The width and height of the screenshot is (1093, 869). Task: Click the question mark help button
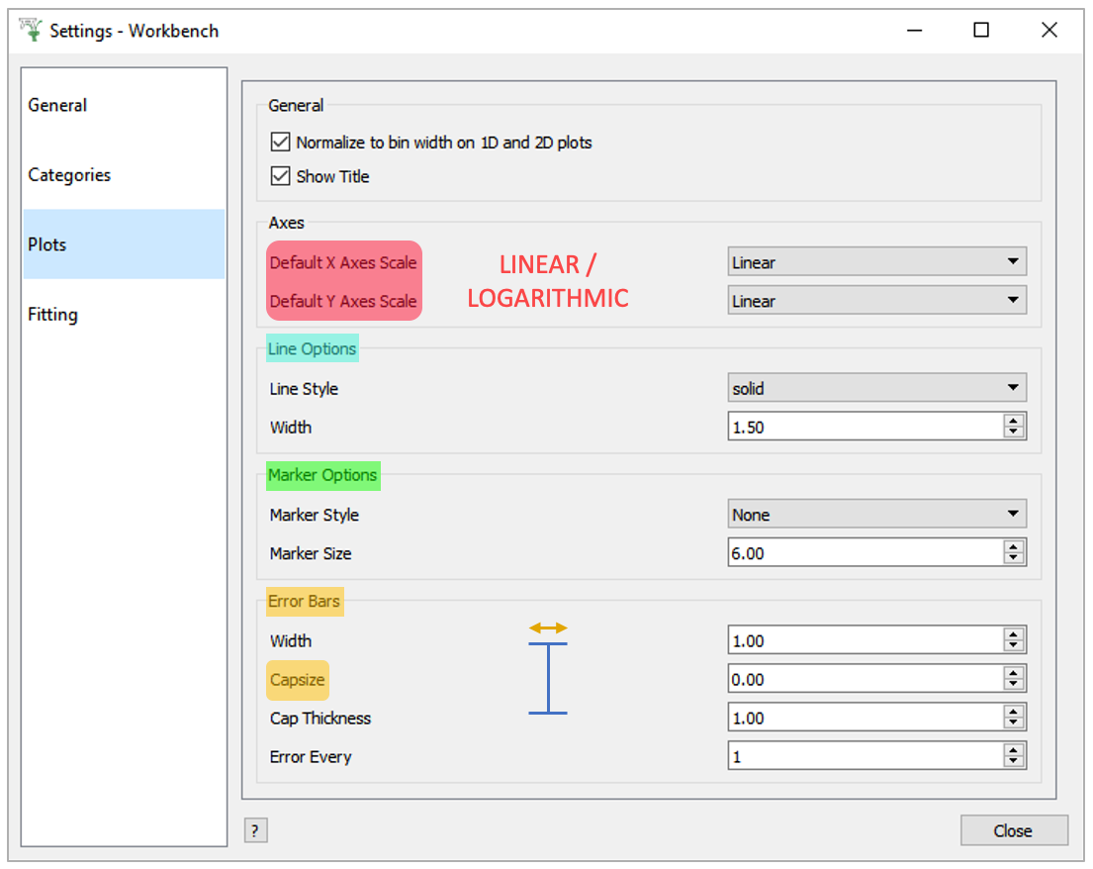point(255,830)
